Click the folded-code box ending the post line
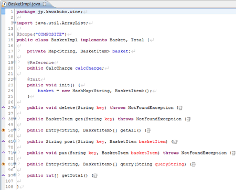The width and height of the screenshot is (236, 190). coord(175,142)
